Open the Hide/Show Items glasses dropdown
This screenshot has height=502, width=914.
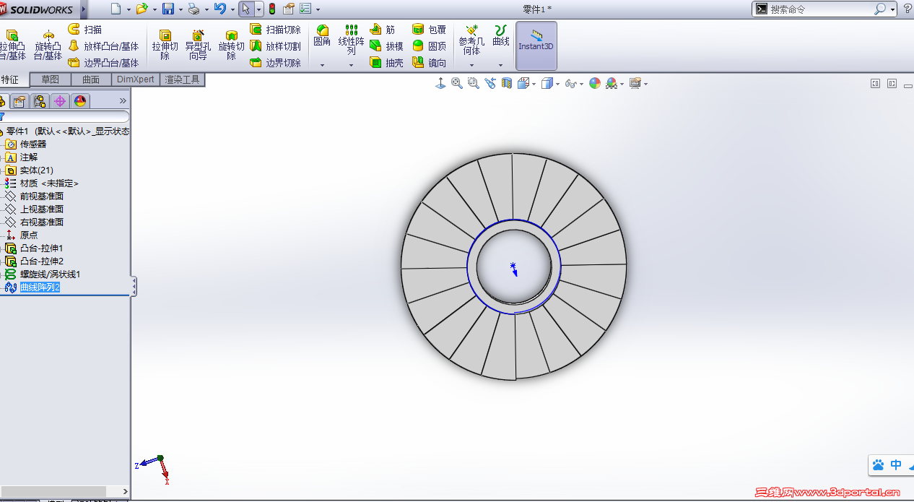tap(582, 84)
